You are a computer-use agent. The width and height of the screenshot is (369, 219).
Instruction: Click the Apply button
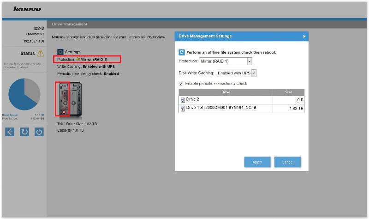(257, 162)
